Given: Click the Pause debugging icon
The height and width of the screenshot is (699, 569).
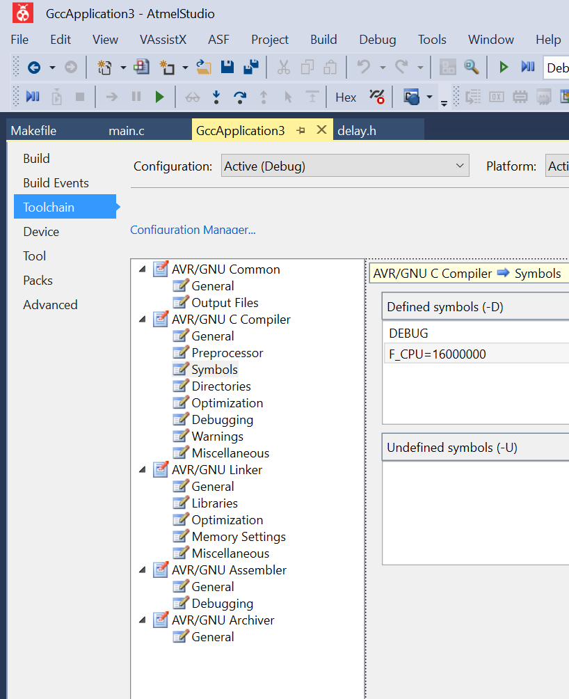Looking at the screenshot, I should point(136,97).
